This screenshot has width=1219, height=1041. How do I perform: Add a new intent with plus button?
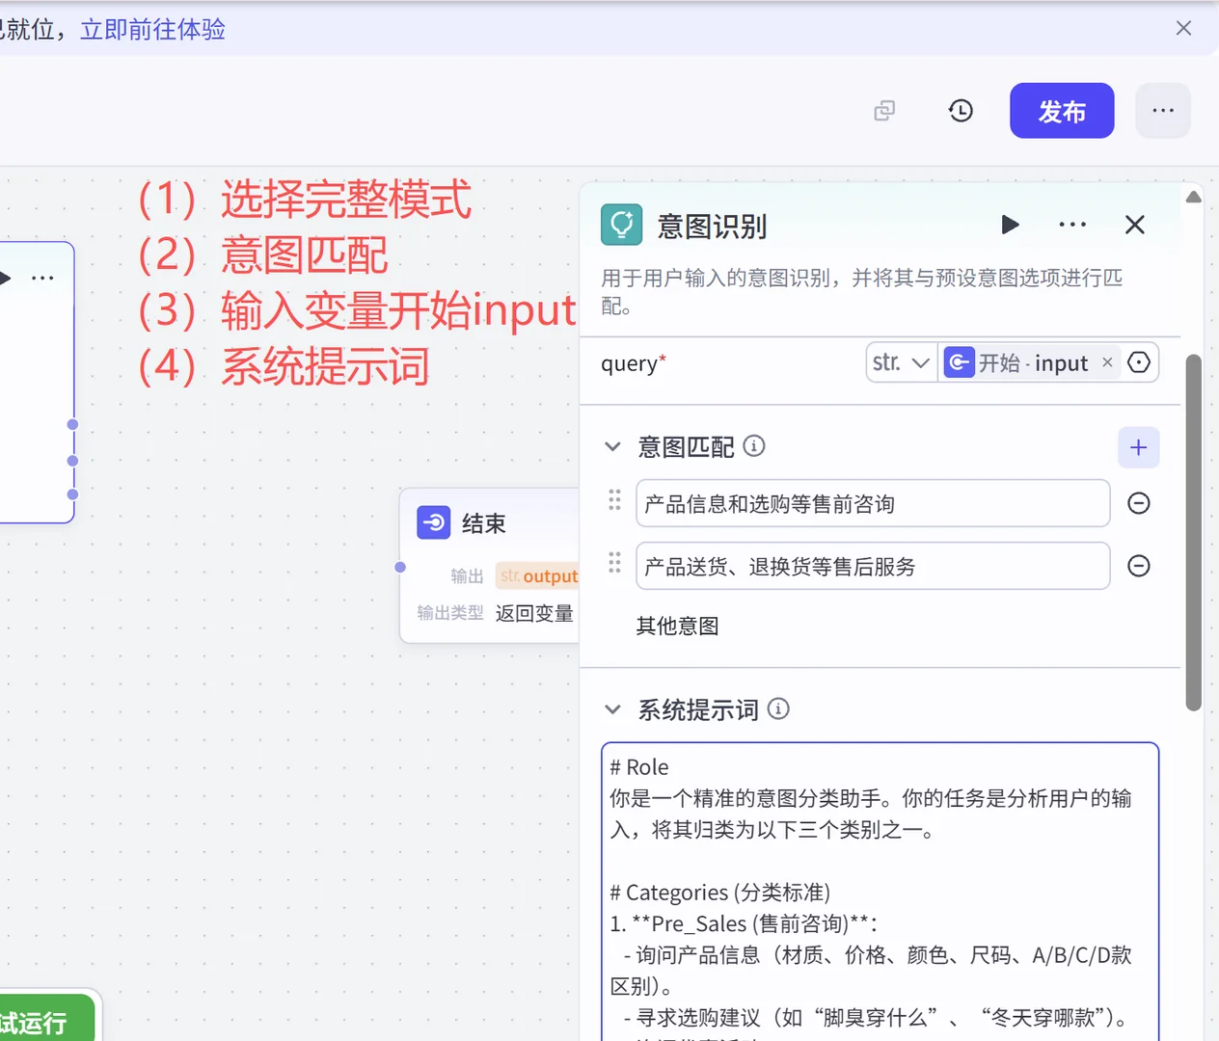(x=1138, y=447)
